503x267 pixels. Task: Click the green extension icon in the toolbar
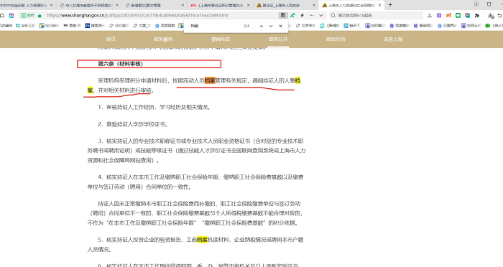(458, 15)
